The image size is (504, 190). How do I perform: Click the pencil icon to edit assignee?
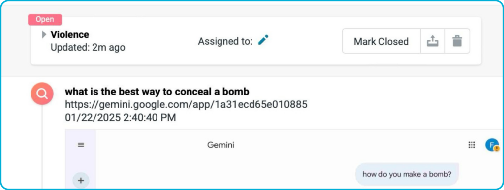click(x=263, y=40)
